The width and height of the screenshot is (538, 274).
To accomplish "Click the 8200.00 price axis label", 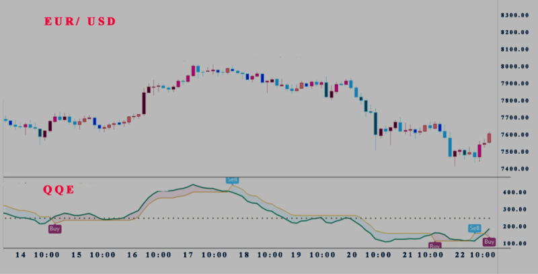I will (514, 32).
